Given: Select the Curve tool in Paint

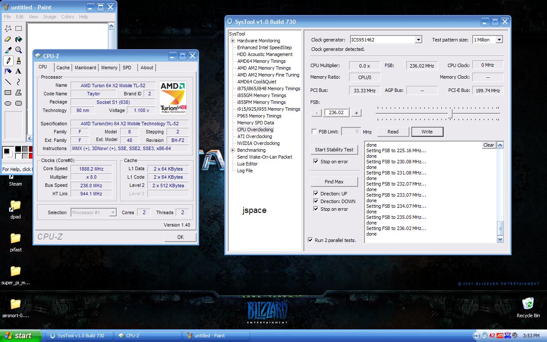Looking at the screenshot, I should click(19, 82).
